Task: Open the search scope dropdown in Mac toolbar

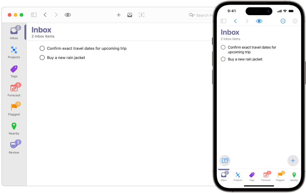Action: (192, 15)
